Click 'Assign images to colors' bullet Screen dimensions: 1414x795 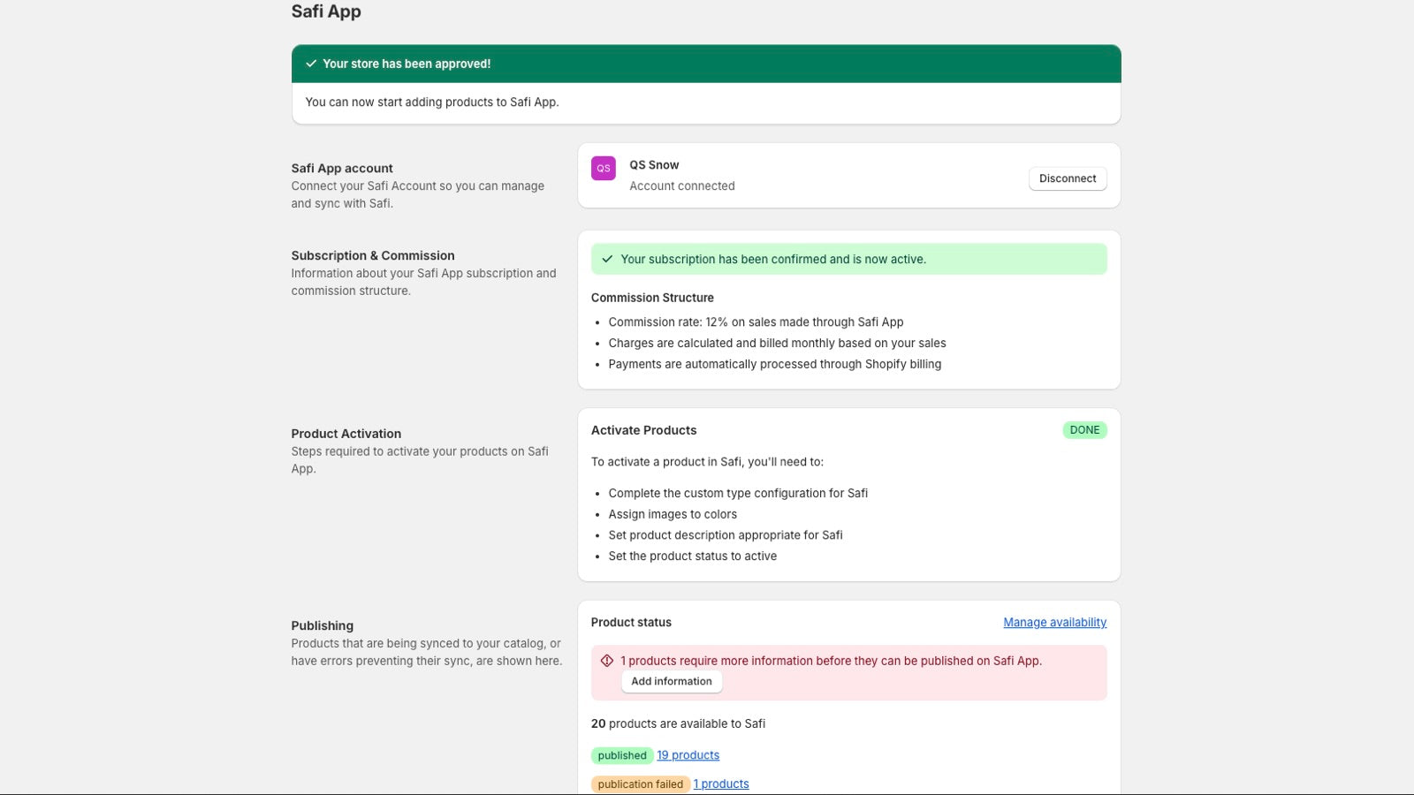pos(673,514)
